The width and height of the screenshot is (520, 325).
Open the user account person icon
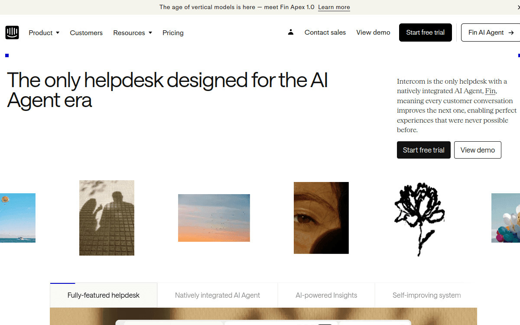pyautogui.click(x=291, y=32)
